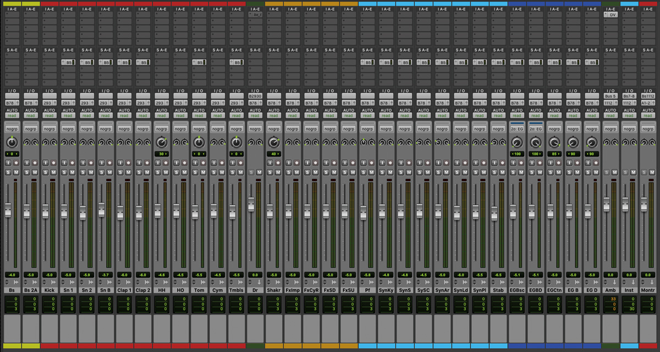660x352 pixels.
Task: Open input selector Bs7-8 on Inst track
Action: (629, 96)
